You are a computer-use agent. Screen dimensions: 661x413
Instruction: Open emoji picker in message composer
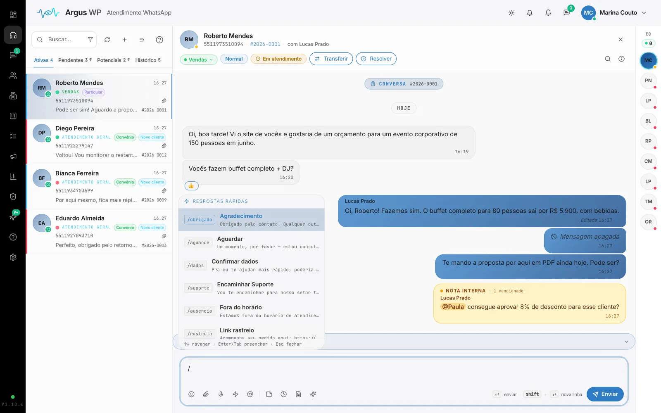[x=191, y=394]
